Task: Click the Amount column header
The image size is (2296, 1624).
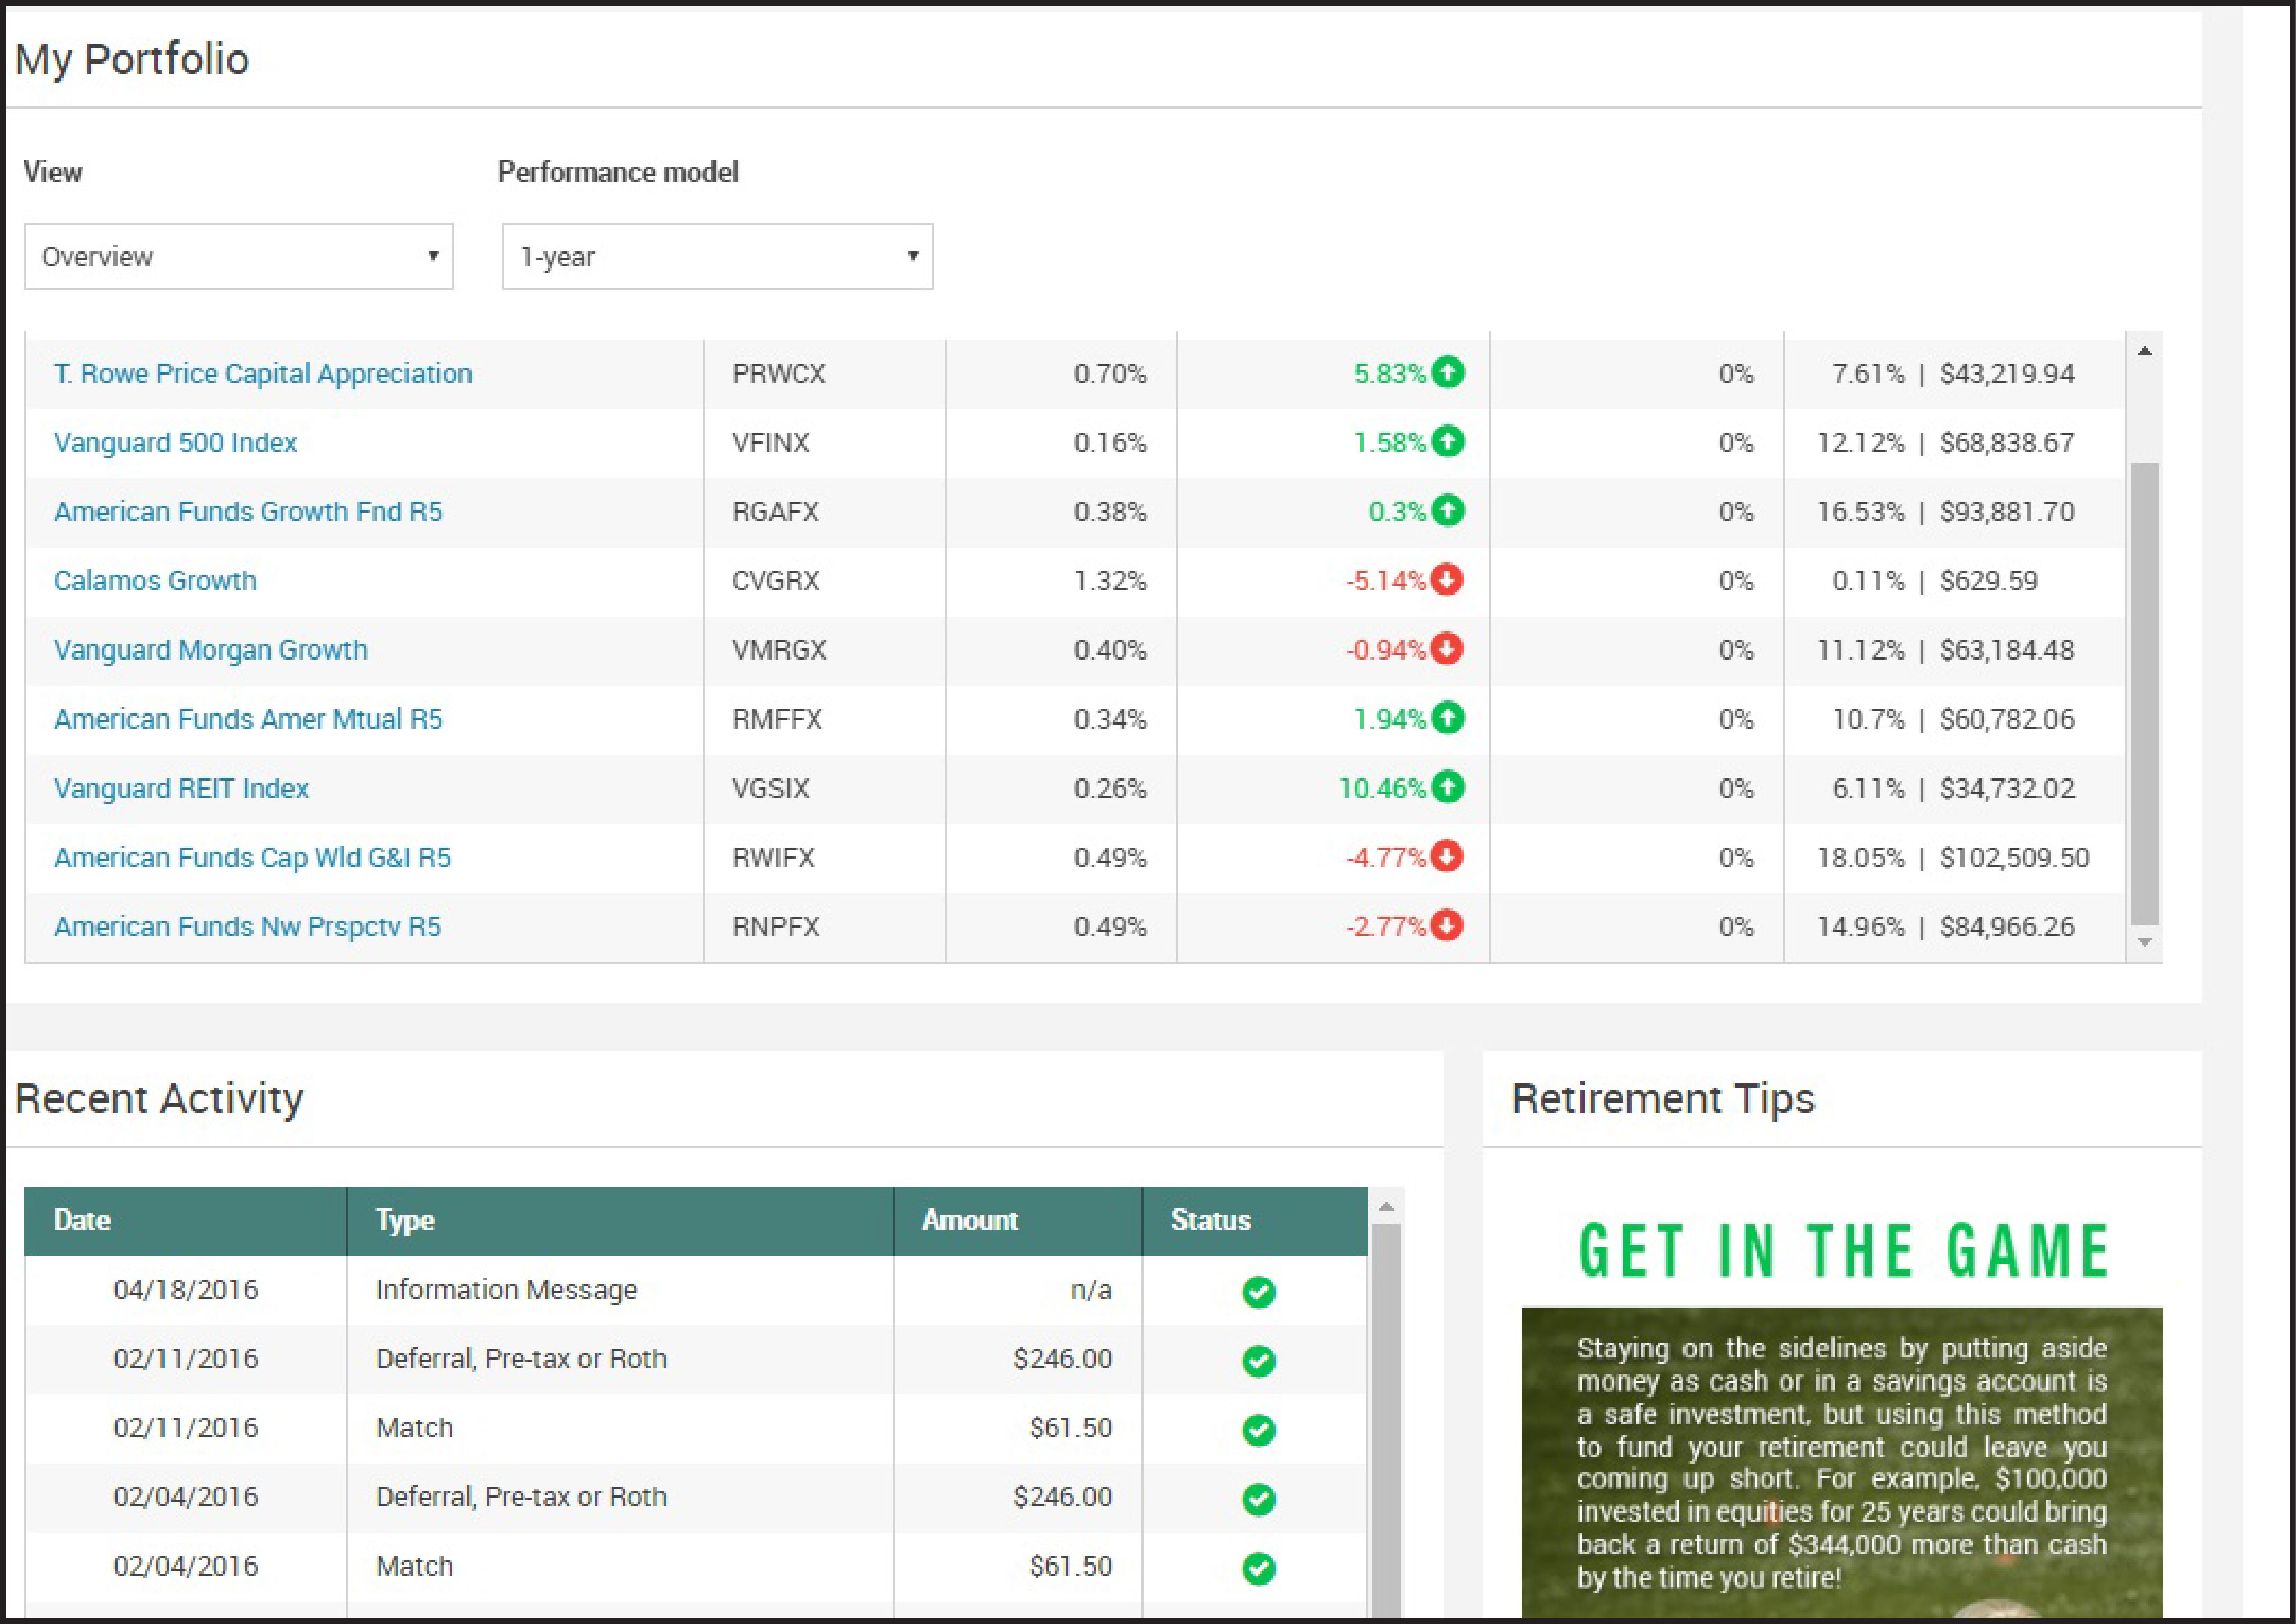Action: coord(1018,1221)
